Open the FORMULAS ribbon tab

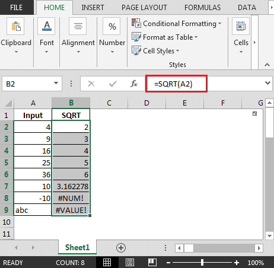[x=202, y=8]
